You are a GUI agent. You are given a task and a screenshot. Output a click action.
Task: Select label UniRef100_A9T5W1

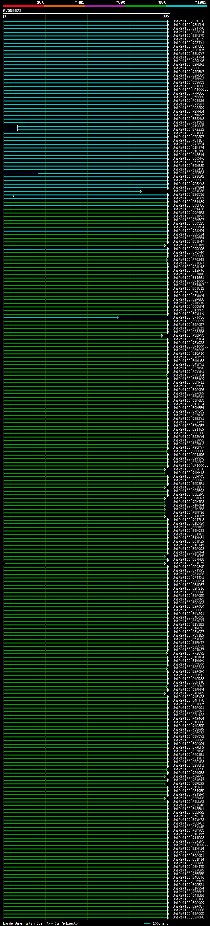pyautogui.click(x=188, y=122)
